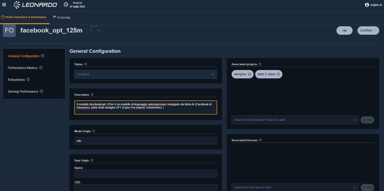This screenshot has height=191, width=384.
Task: Click the engine ai user account icon
Action: (367, 5)
